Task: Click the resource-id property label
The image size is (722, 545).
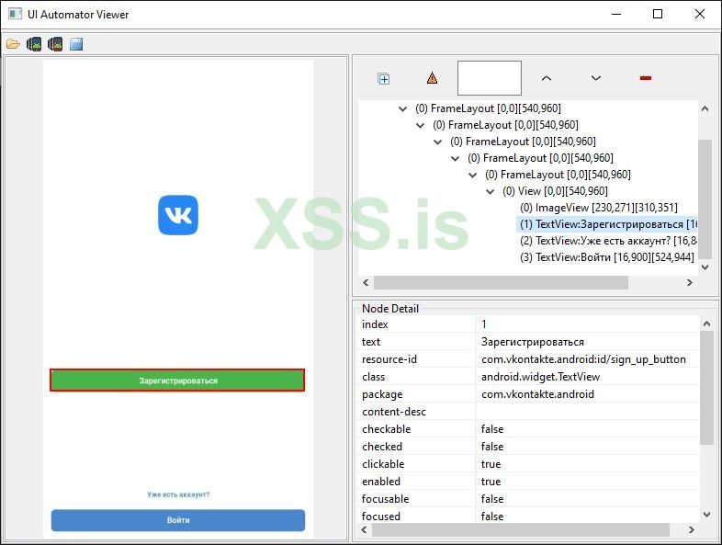Action: pos(389,359)
